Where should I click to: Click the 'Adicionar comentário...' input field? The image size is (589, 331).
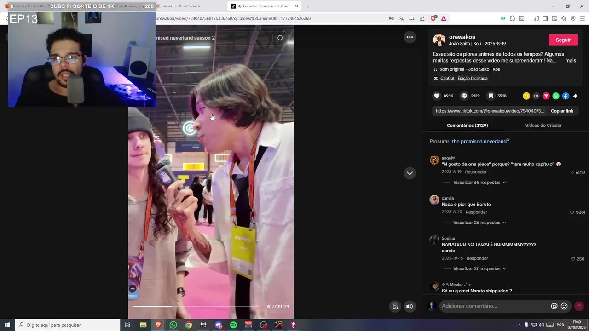click(x=495, y=306)
